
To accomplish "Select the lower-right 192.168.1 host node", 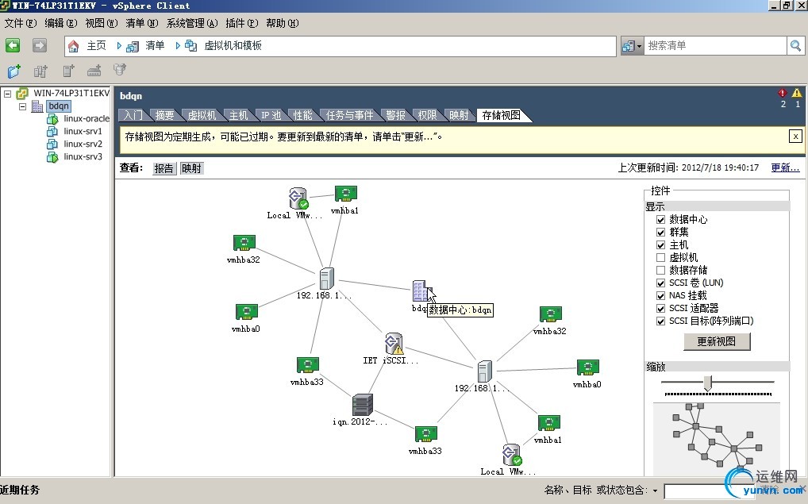I will (484, 371).
